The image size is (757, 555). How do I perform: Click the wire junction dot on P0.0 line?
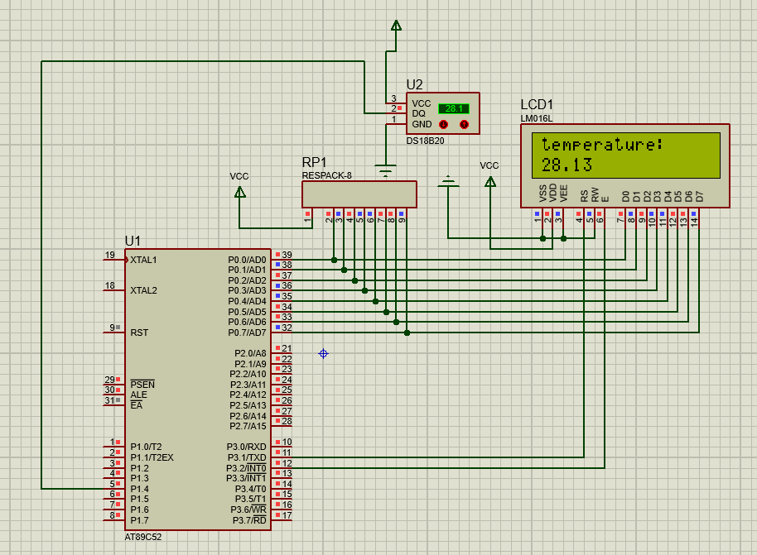(334, 260)
